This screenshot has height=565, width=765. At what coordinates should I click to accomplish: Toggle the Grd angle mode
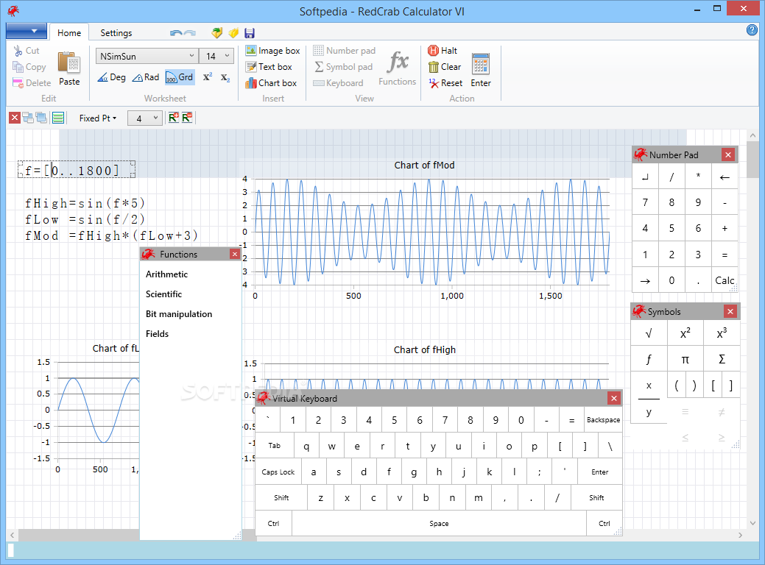[x=180, y=77]
